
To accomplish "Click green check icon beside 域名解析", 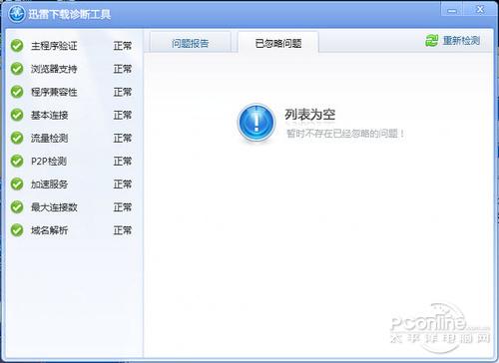I will tap(17, 230).
